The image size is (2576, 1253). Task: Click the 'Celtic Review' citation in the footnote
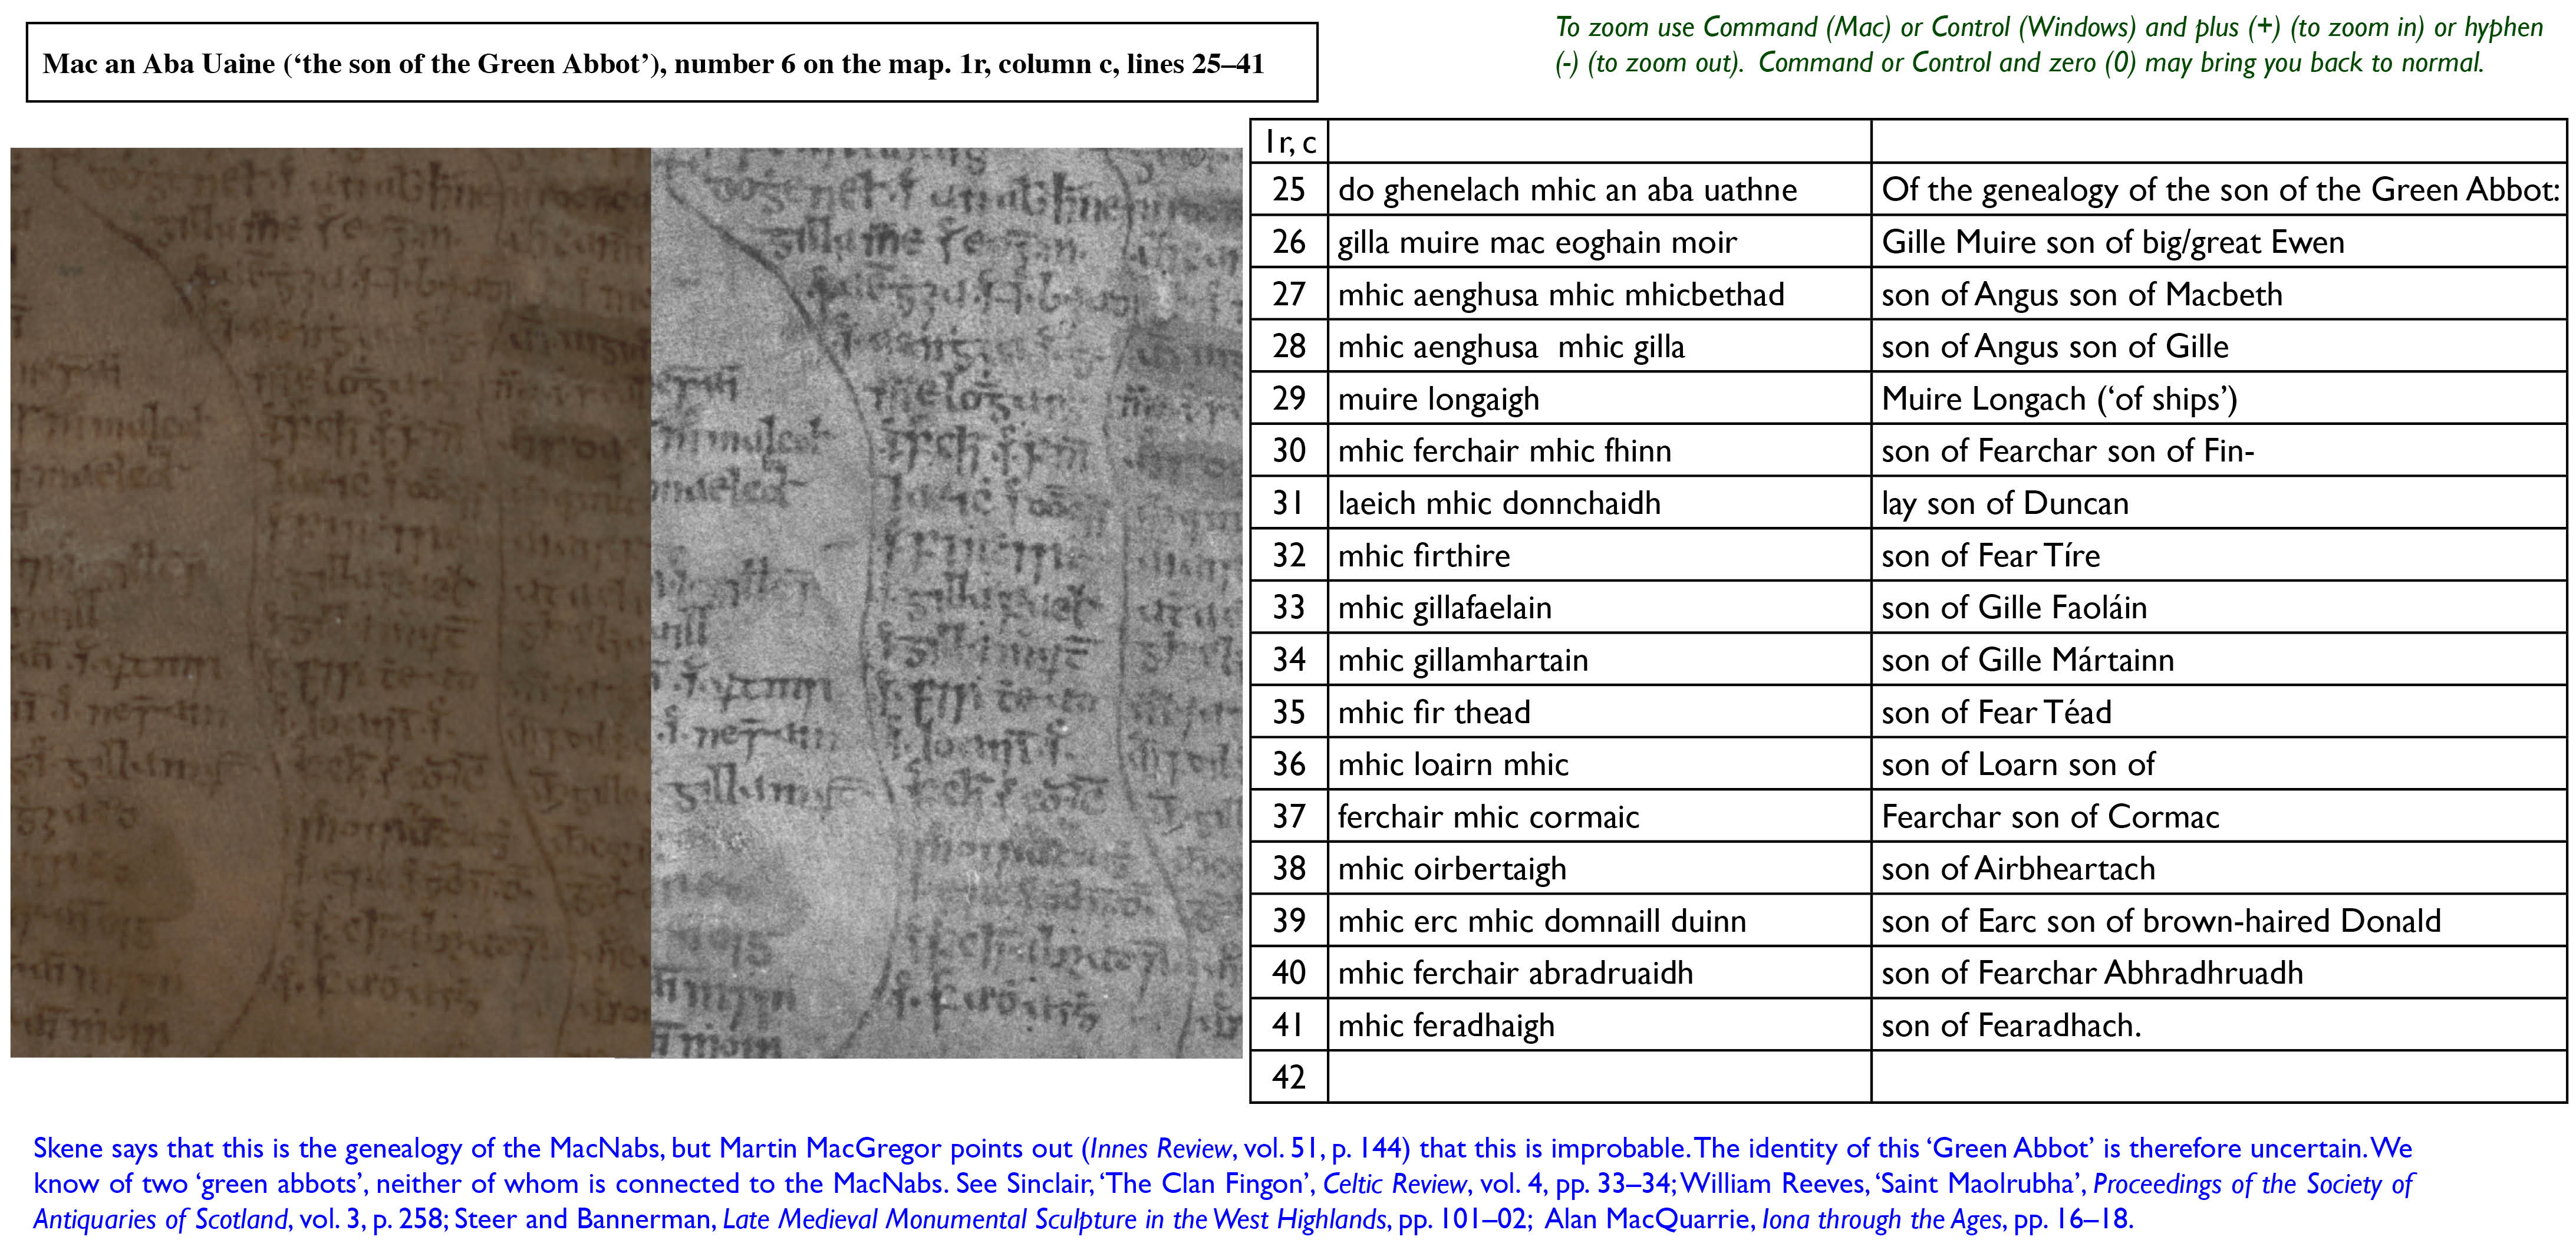pyautogui.click(x=1395, y=1184)
